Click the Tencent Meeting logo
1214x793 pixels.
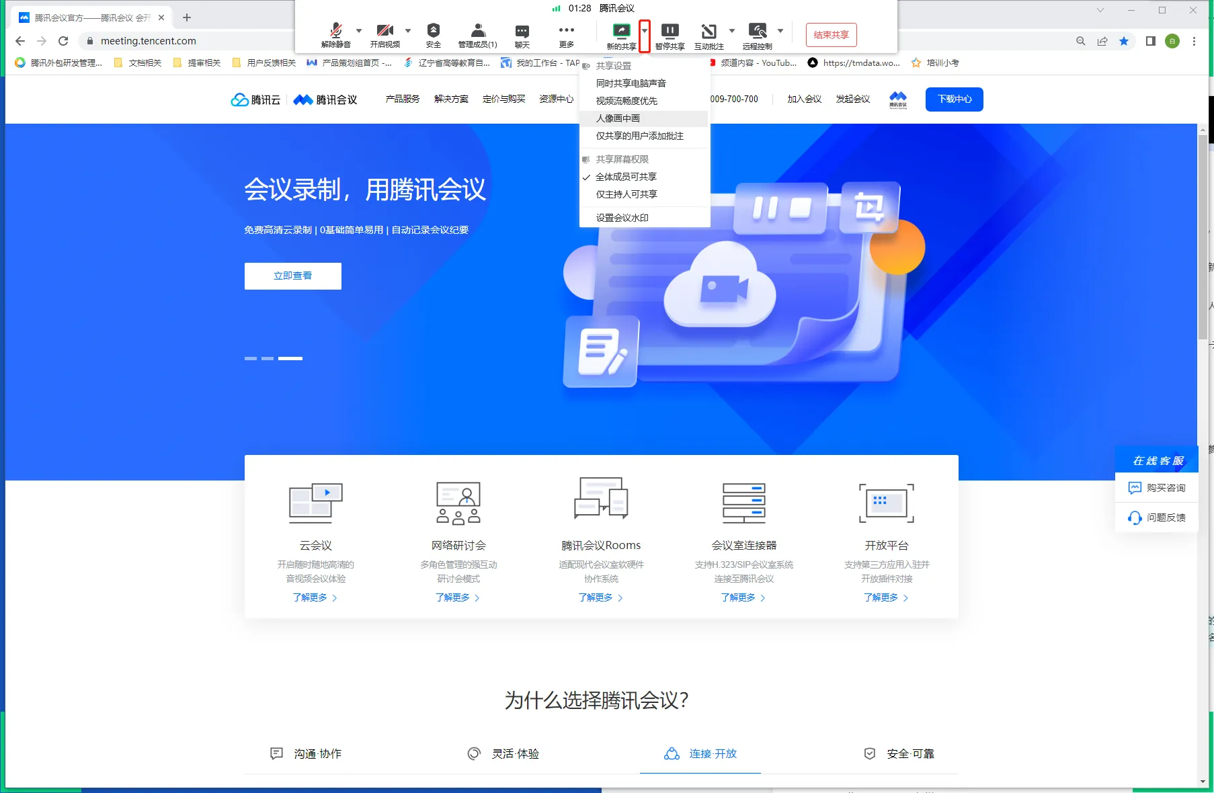[x=325, y=99]
